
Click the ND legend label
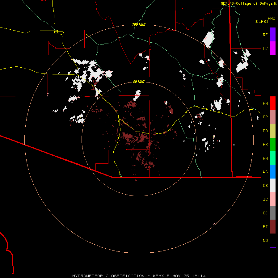[x=265, y=241]
